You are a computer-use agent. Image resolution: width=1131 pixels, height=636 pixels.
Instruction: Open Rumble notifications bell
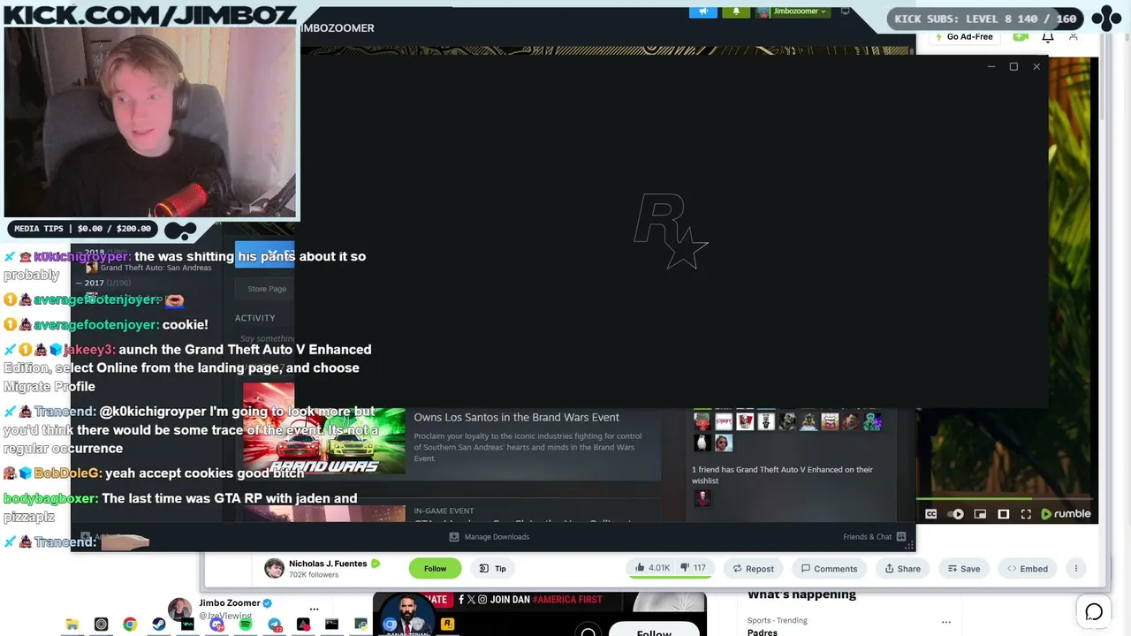(x=1048, y=36)
